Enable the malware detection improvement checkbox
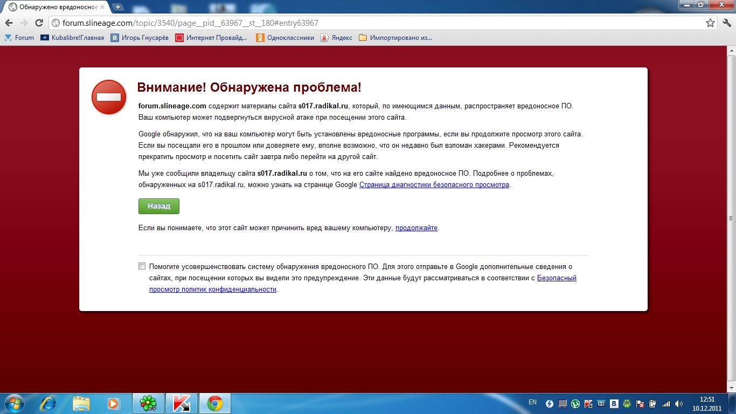 tap(142, 266)
